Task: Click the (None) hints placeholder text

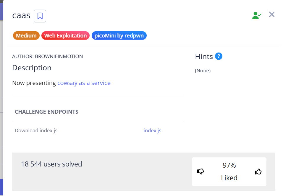Action: tap(203, 71)
